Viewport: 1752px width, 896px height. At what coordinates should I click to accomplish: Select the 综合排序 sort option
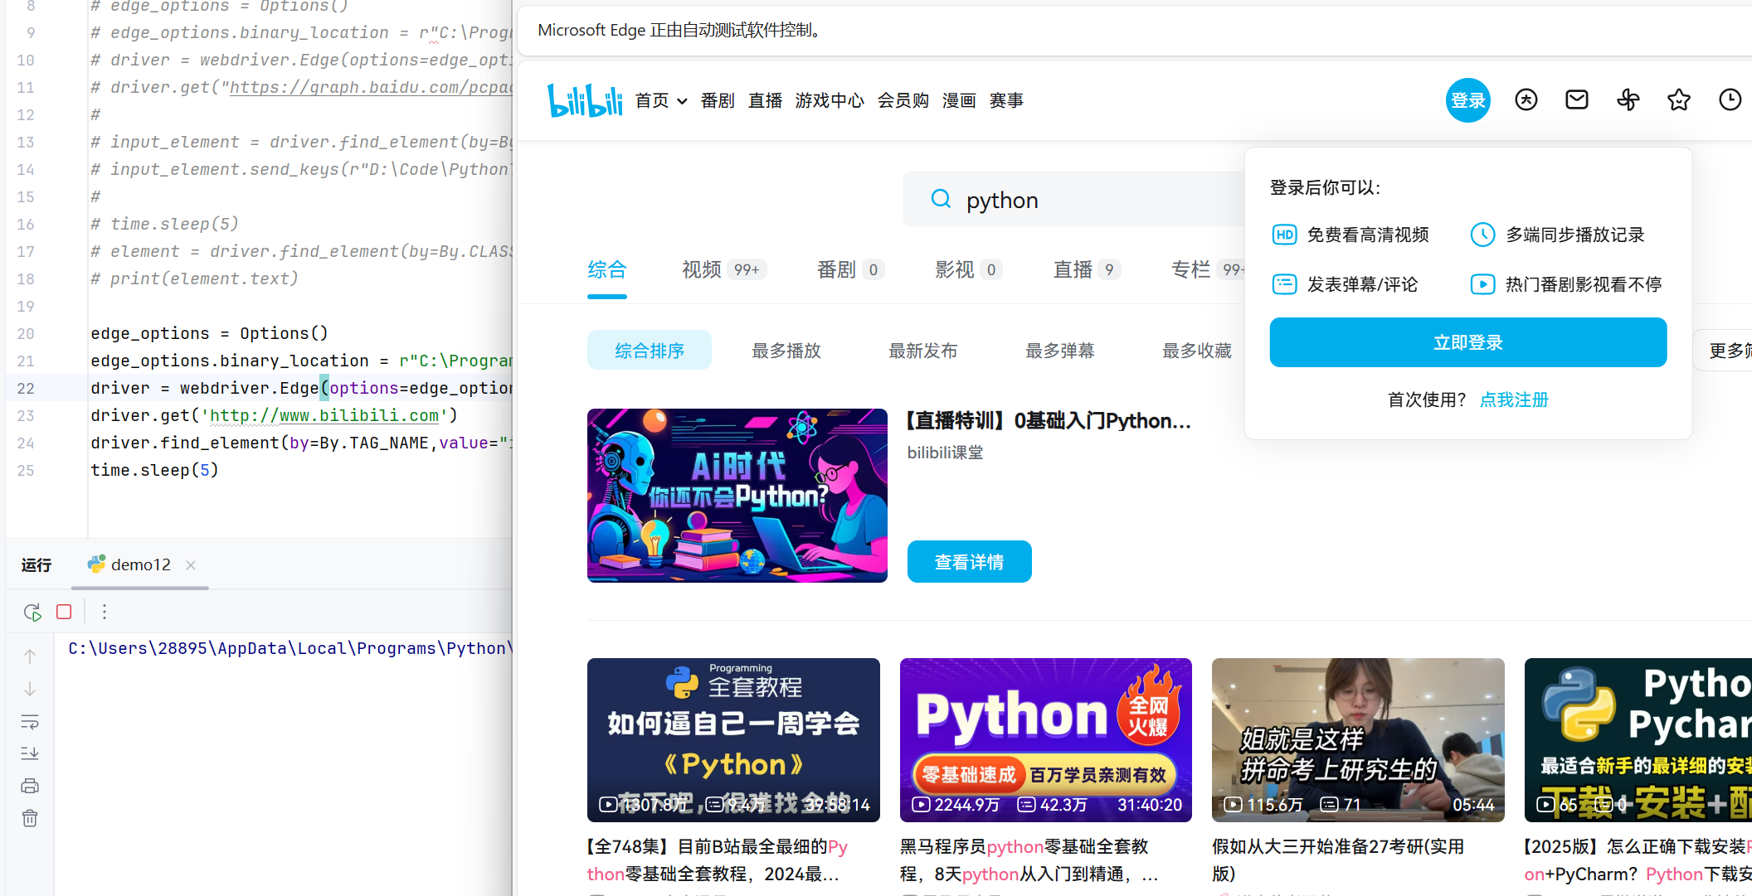click(x=649, y=351)
